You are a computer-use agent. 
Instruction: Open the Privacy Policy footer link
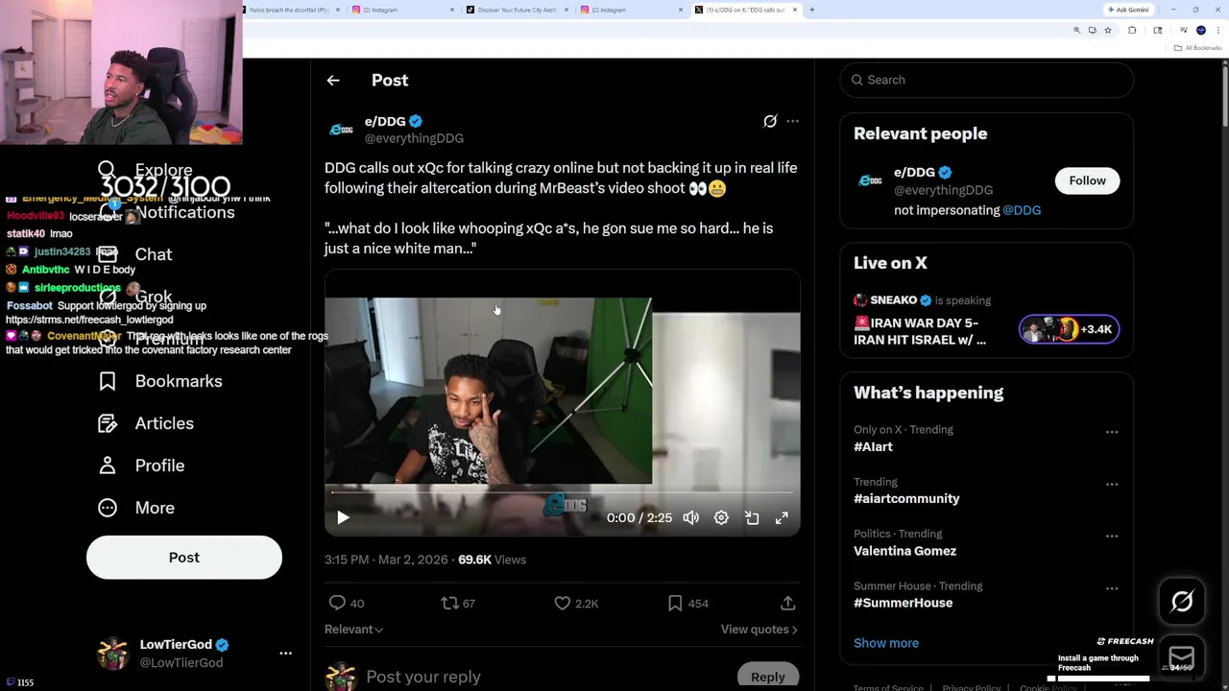(x=972, y=687)
